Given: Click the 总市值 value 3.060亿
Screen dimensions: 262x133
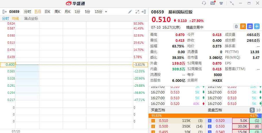Looking at the screenshot, I should 216,57.
